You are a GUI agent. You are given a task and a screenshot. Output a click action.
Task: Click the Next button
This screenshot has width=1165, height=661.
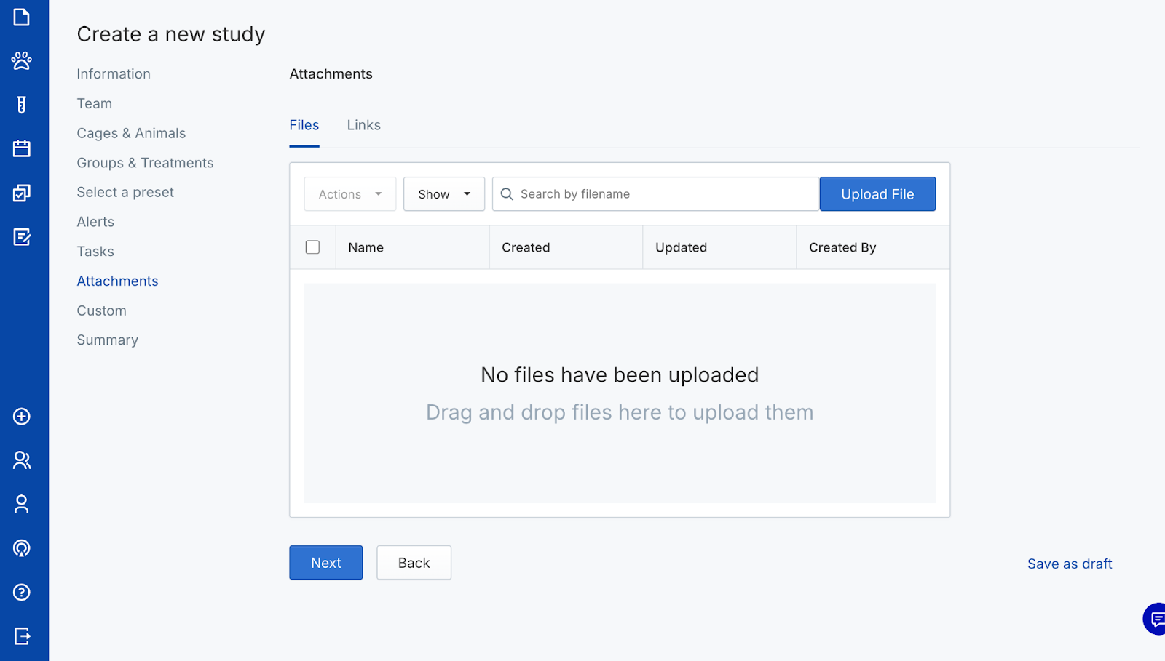pos(325,563)
